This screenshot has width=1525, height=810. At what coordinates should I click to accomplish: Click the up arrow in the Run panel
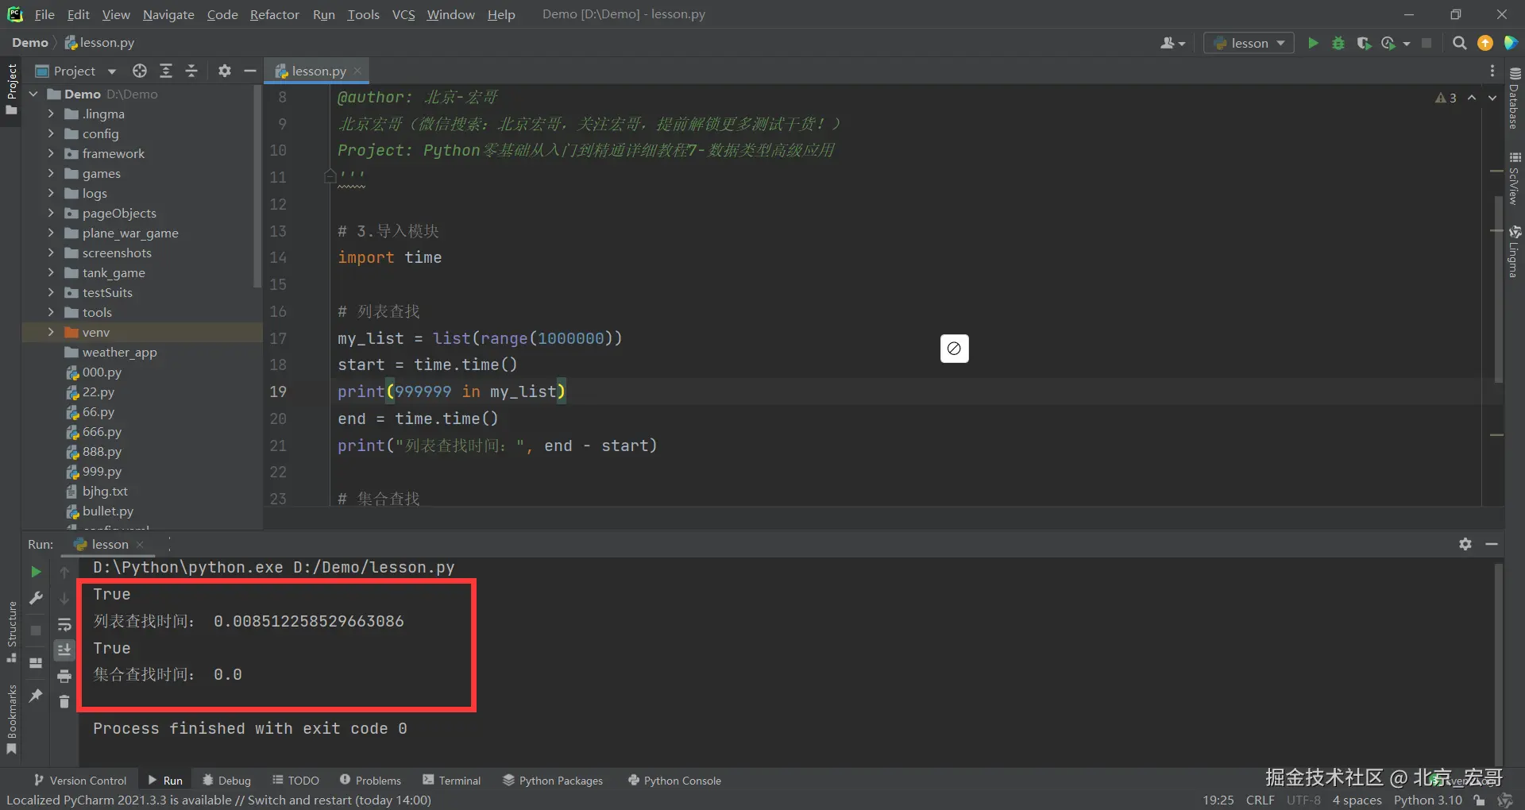(64, 572)
